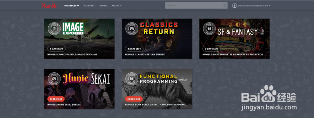
Task: Click the 00:08:29:34 countdown timer
Action: 134,99
